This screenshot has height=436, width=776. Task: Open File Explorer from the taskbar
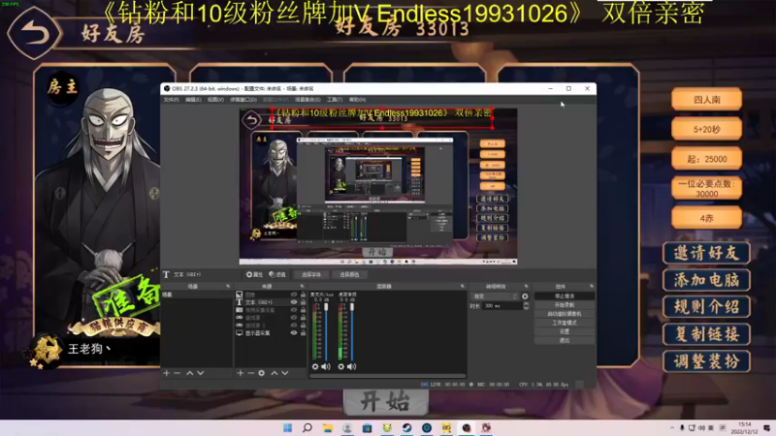coord(327,428)
